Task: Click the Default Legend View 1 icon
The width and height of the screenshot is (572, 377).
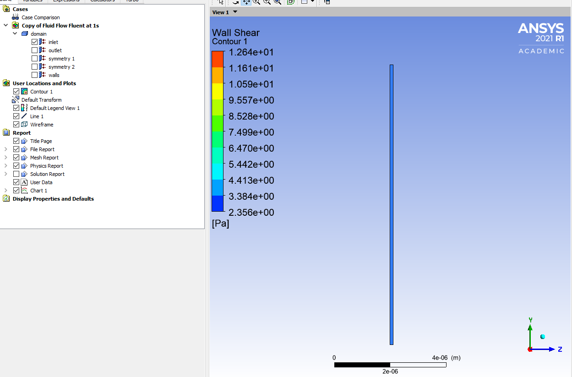Action: click(x=25, y=108)
